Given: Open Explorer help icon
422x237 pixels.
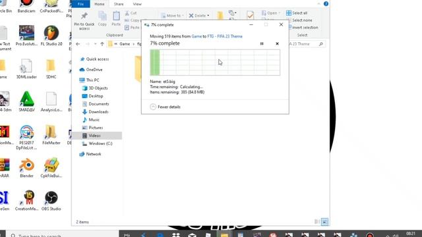Looking at the screenshot, I should 326,4.
